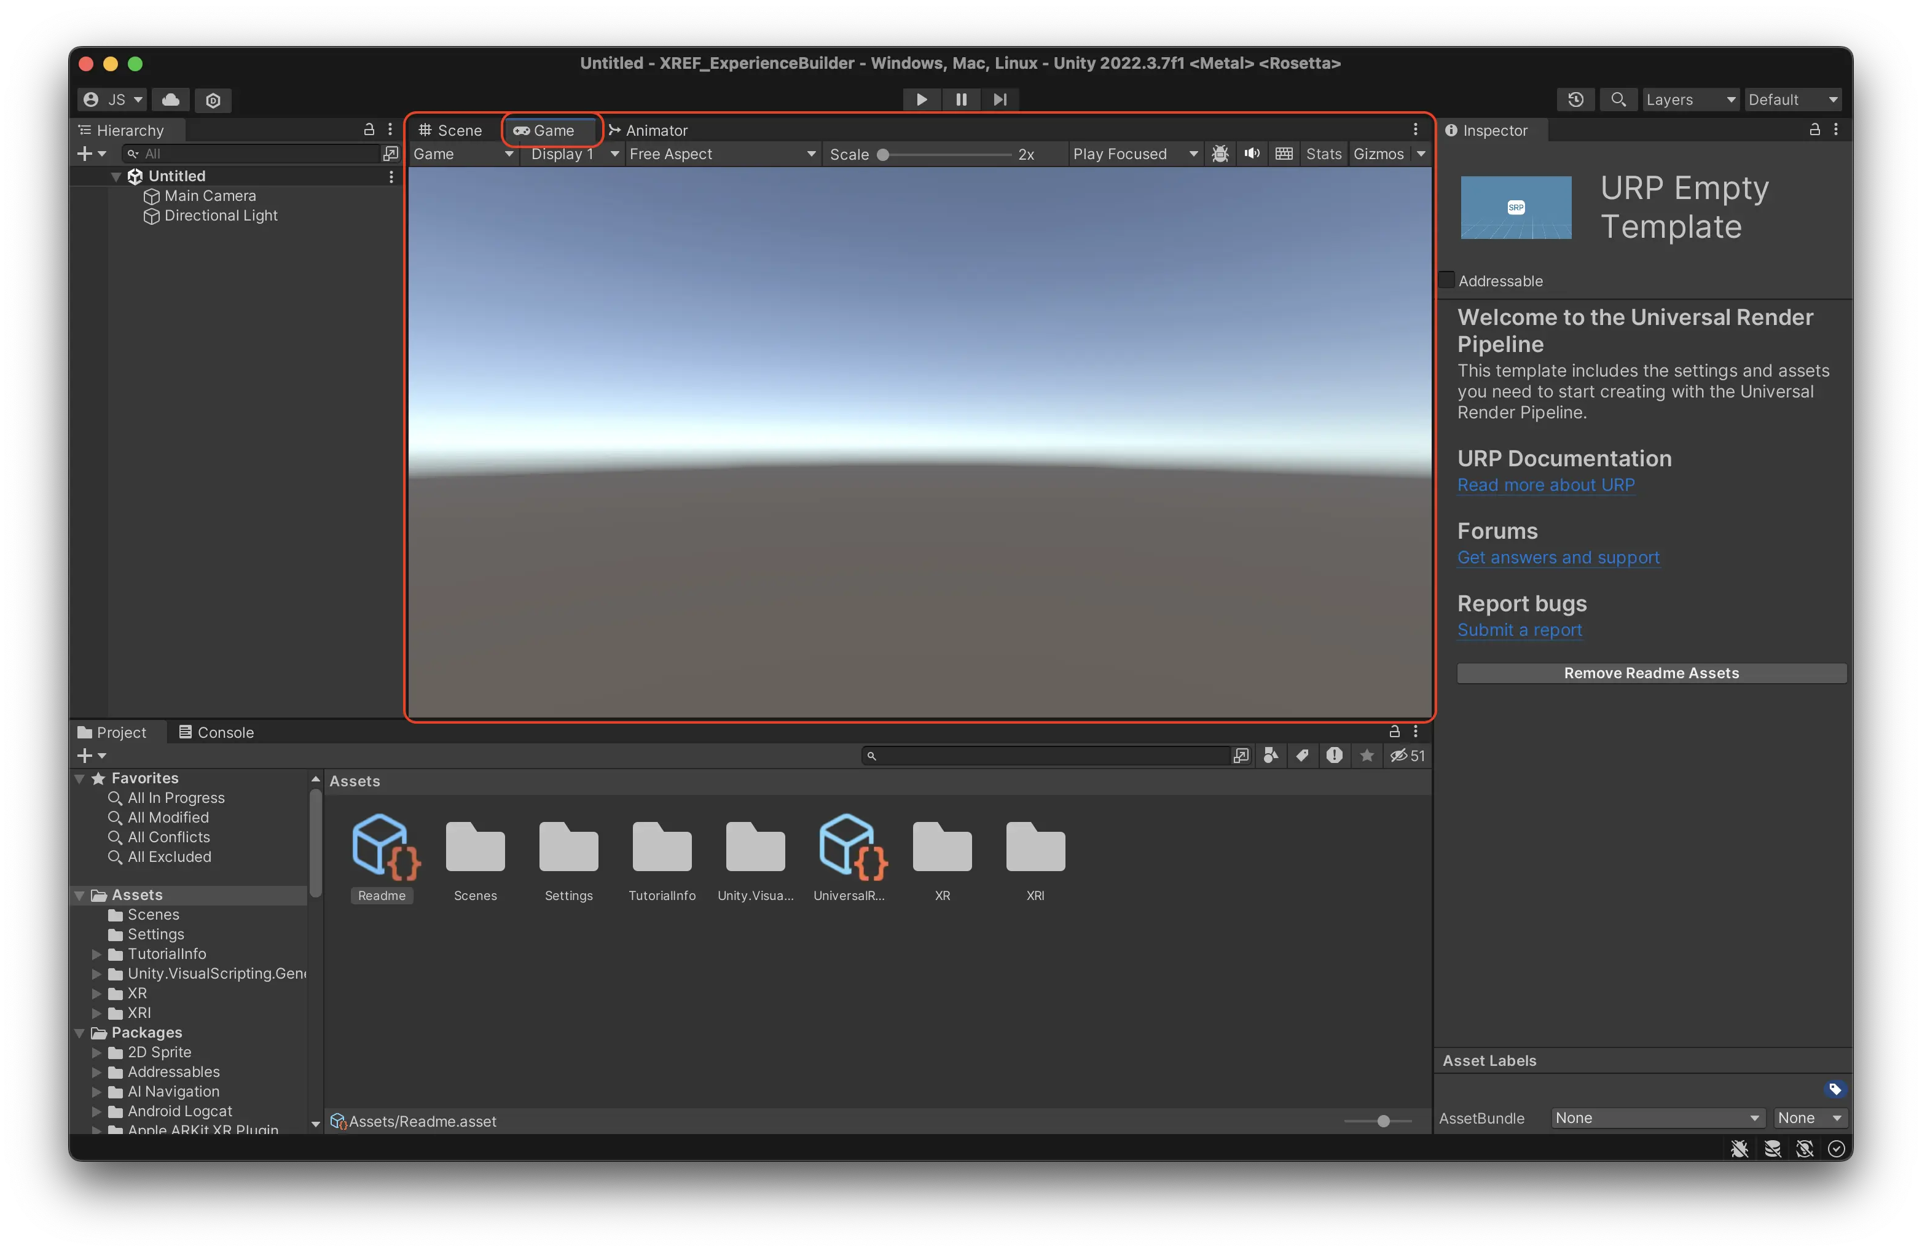
Task: Click the Remove Readme Assets button
Action: [1650, 673]
